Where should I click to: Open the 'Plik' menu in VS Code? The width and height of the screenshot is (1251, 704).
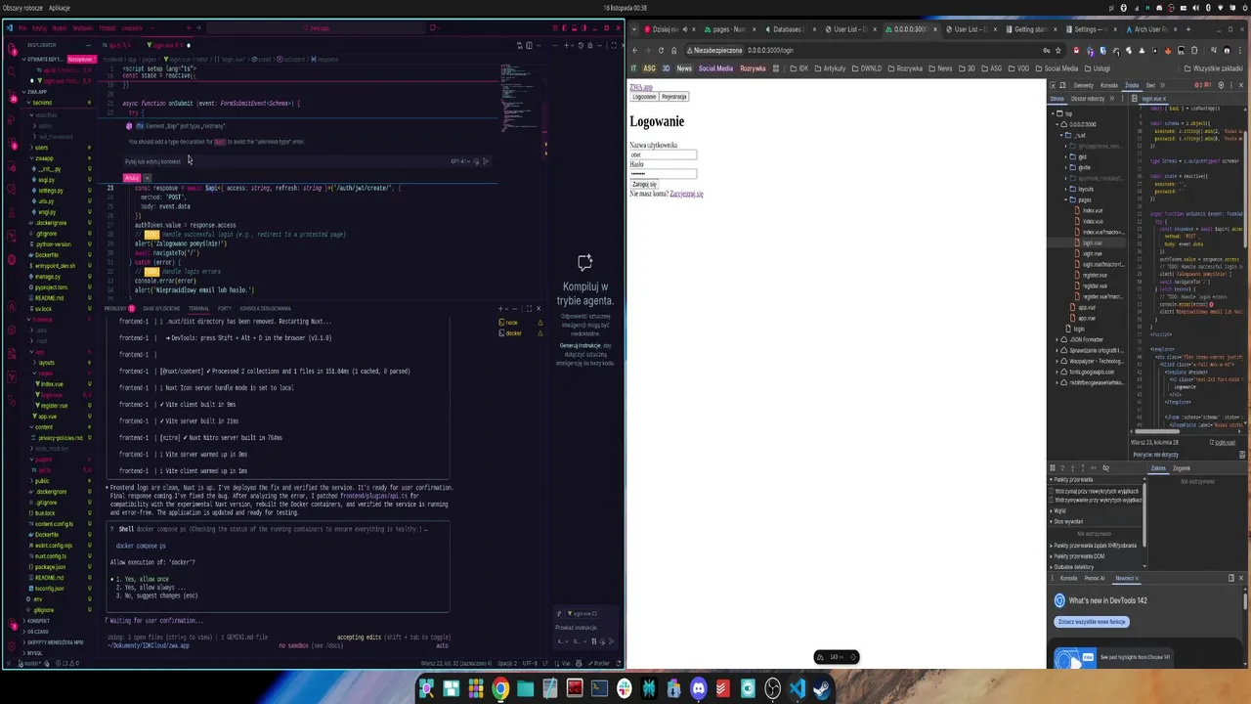coord(23,28)
